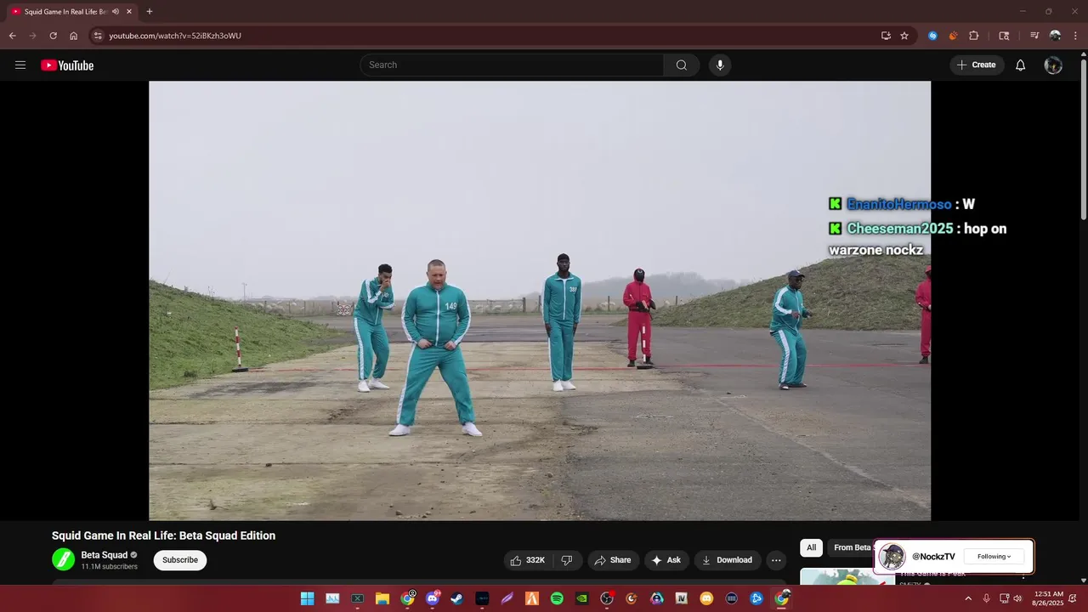
Task: Open the YouTube hamburger guide menu
Action: coord(20,65)
